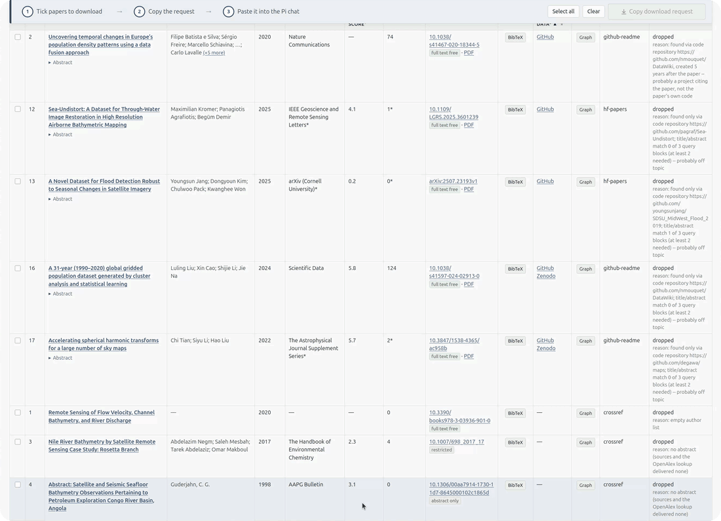Open GitHub link for Sea-Undistort paper
721x521 pixels.
545,109
